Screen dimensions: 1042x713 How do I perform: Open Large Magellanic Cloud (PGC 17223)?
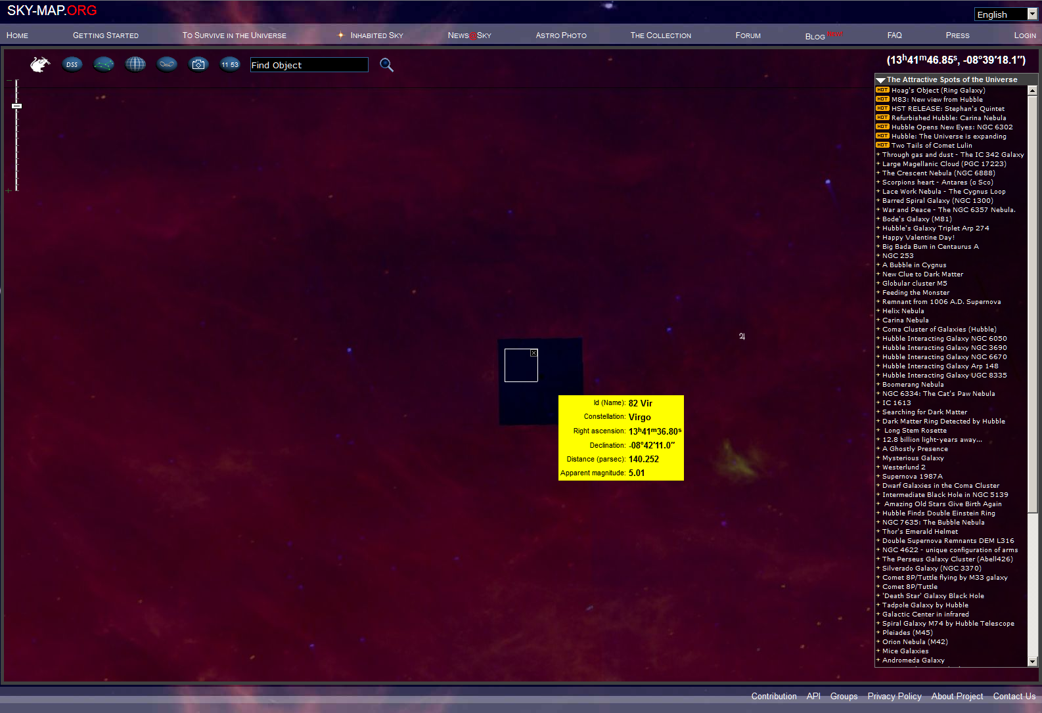944,164
